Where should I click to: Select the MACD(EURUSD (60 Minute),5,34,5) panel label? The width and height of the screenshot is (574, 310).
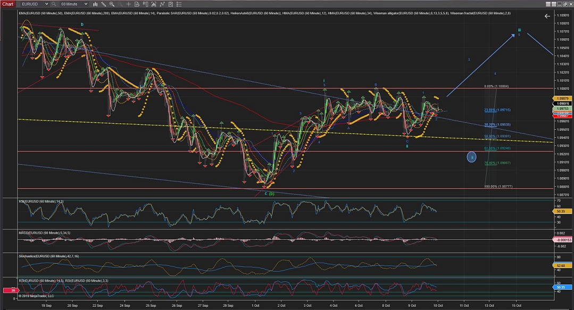coord(45,233)
